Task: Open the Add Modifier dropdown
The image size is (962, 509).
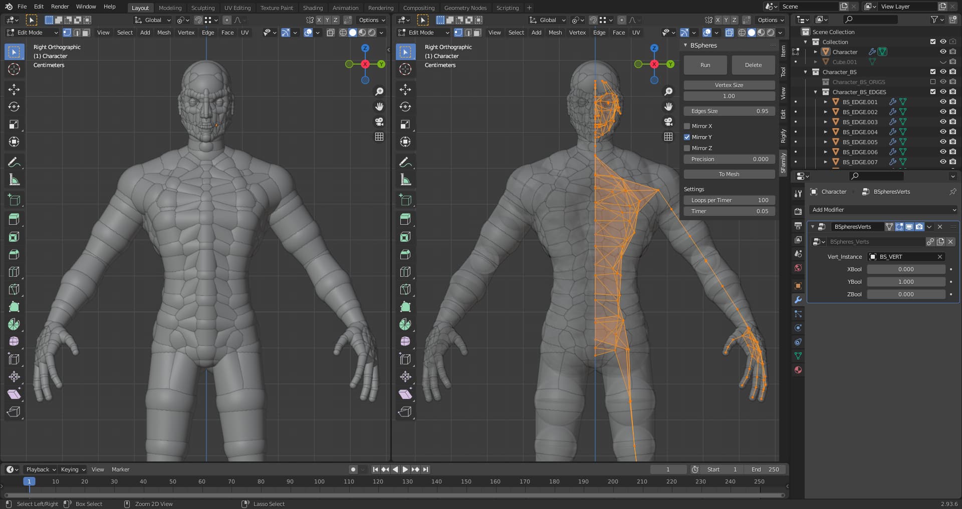Action: coord(883,210)
